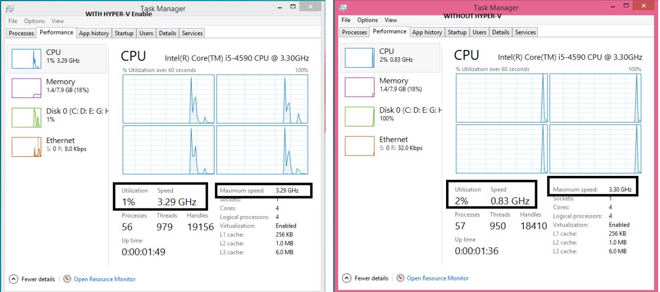Click Threads count 979 in left window
The height and width of the screenshot is (292, 660).
tap(164, 227)
